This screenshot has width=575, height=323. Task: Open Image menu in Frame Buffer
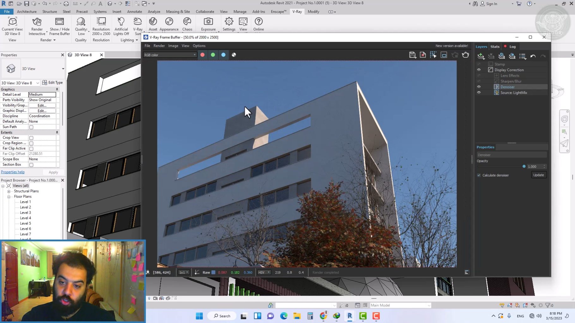pyautogui.click(x=173, y=46)
